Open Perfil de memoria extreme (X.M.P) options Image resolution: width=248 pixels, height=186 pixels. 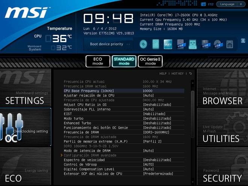(x=124, y=142)
